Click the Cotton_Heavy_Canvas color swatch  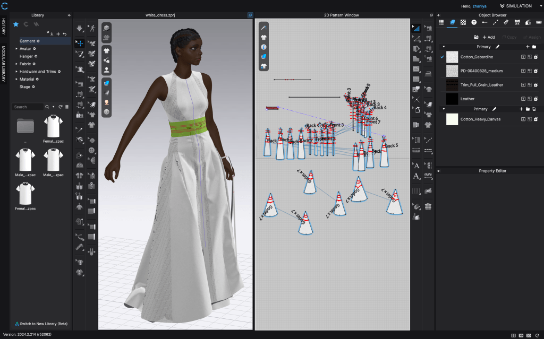[x=452, y=119]
